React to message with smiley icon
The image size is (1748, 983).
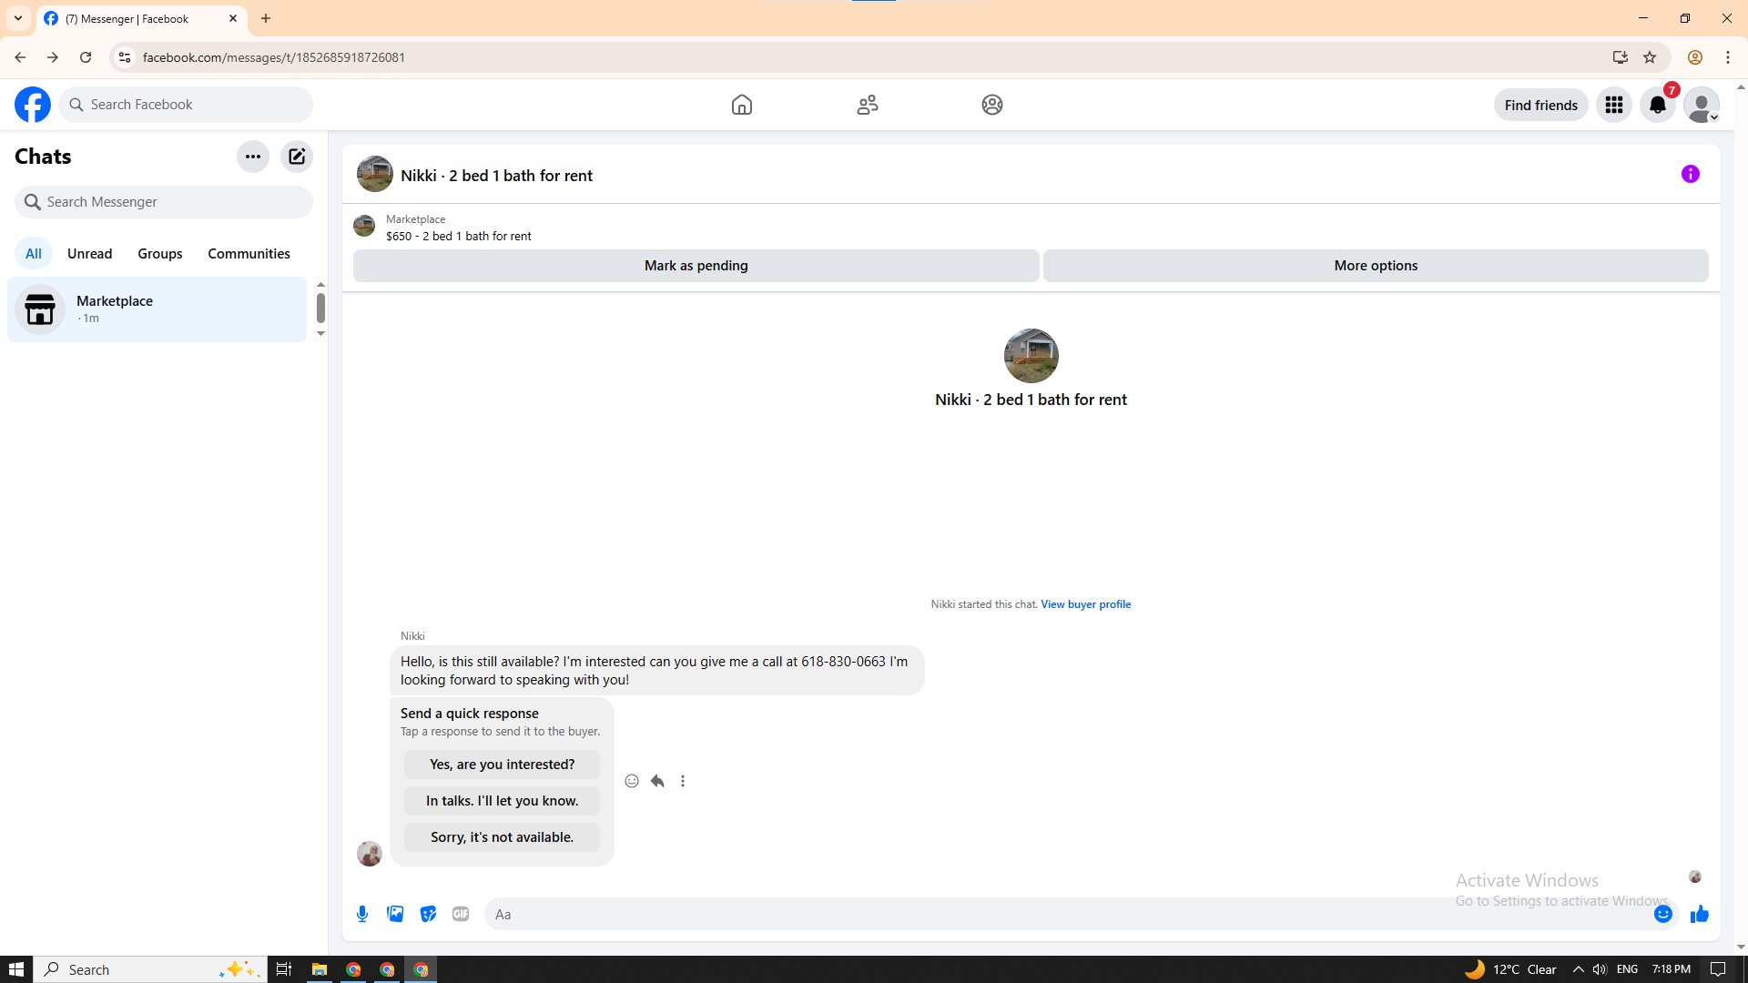632,781
